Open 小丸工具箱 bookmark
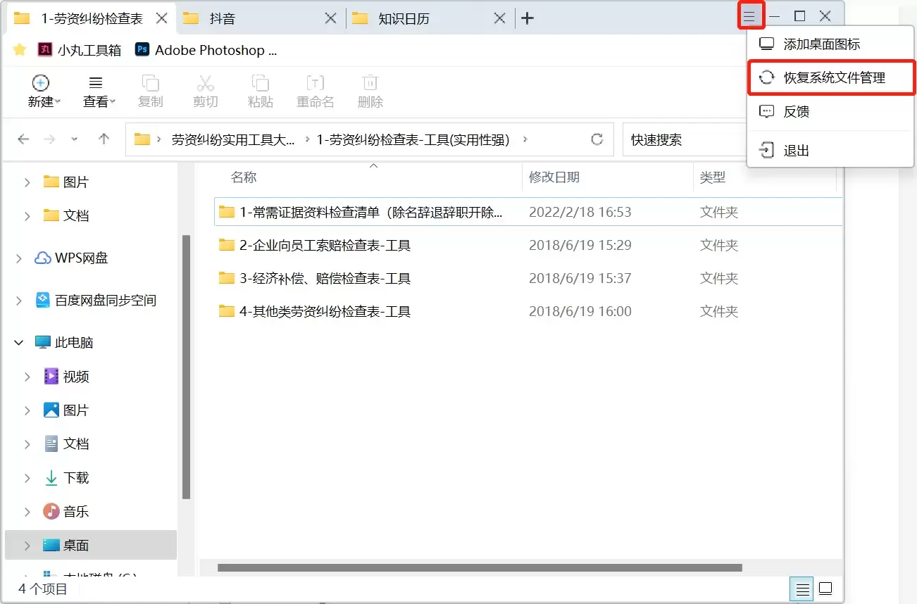Viewport: 917px width, 604px height. point(80,50)
